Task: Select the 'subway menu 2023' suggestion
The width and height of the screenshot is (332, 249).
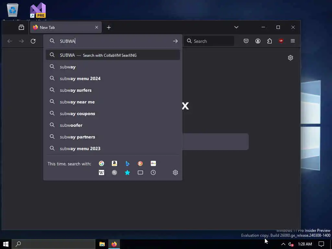Action: [x=113, y=148]
